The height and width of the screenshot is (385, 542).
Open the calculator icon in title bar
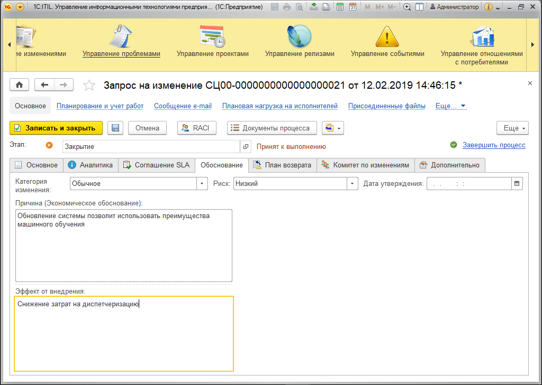340,7
